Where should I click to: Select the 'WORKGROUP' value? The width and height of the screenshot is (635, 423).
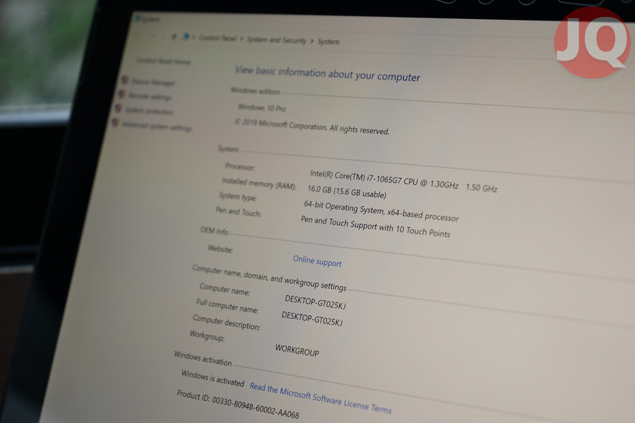point(297,350)
